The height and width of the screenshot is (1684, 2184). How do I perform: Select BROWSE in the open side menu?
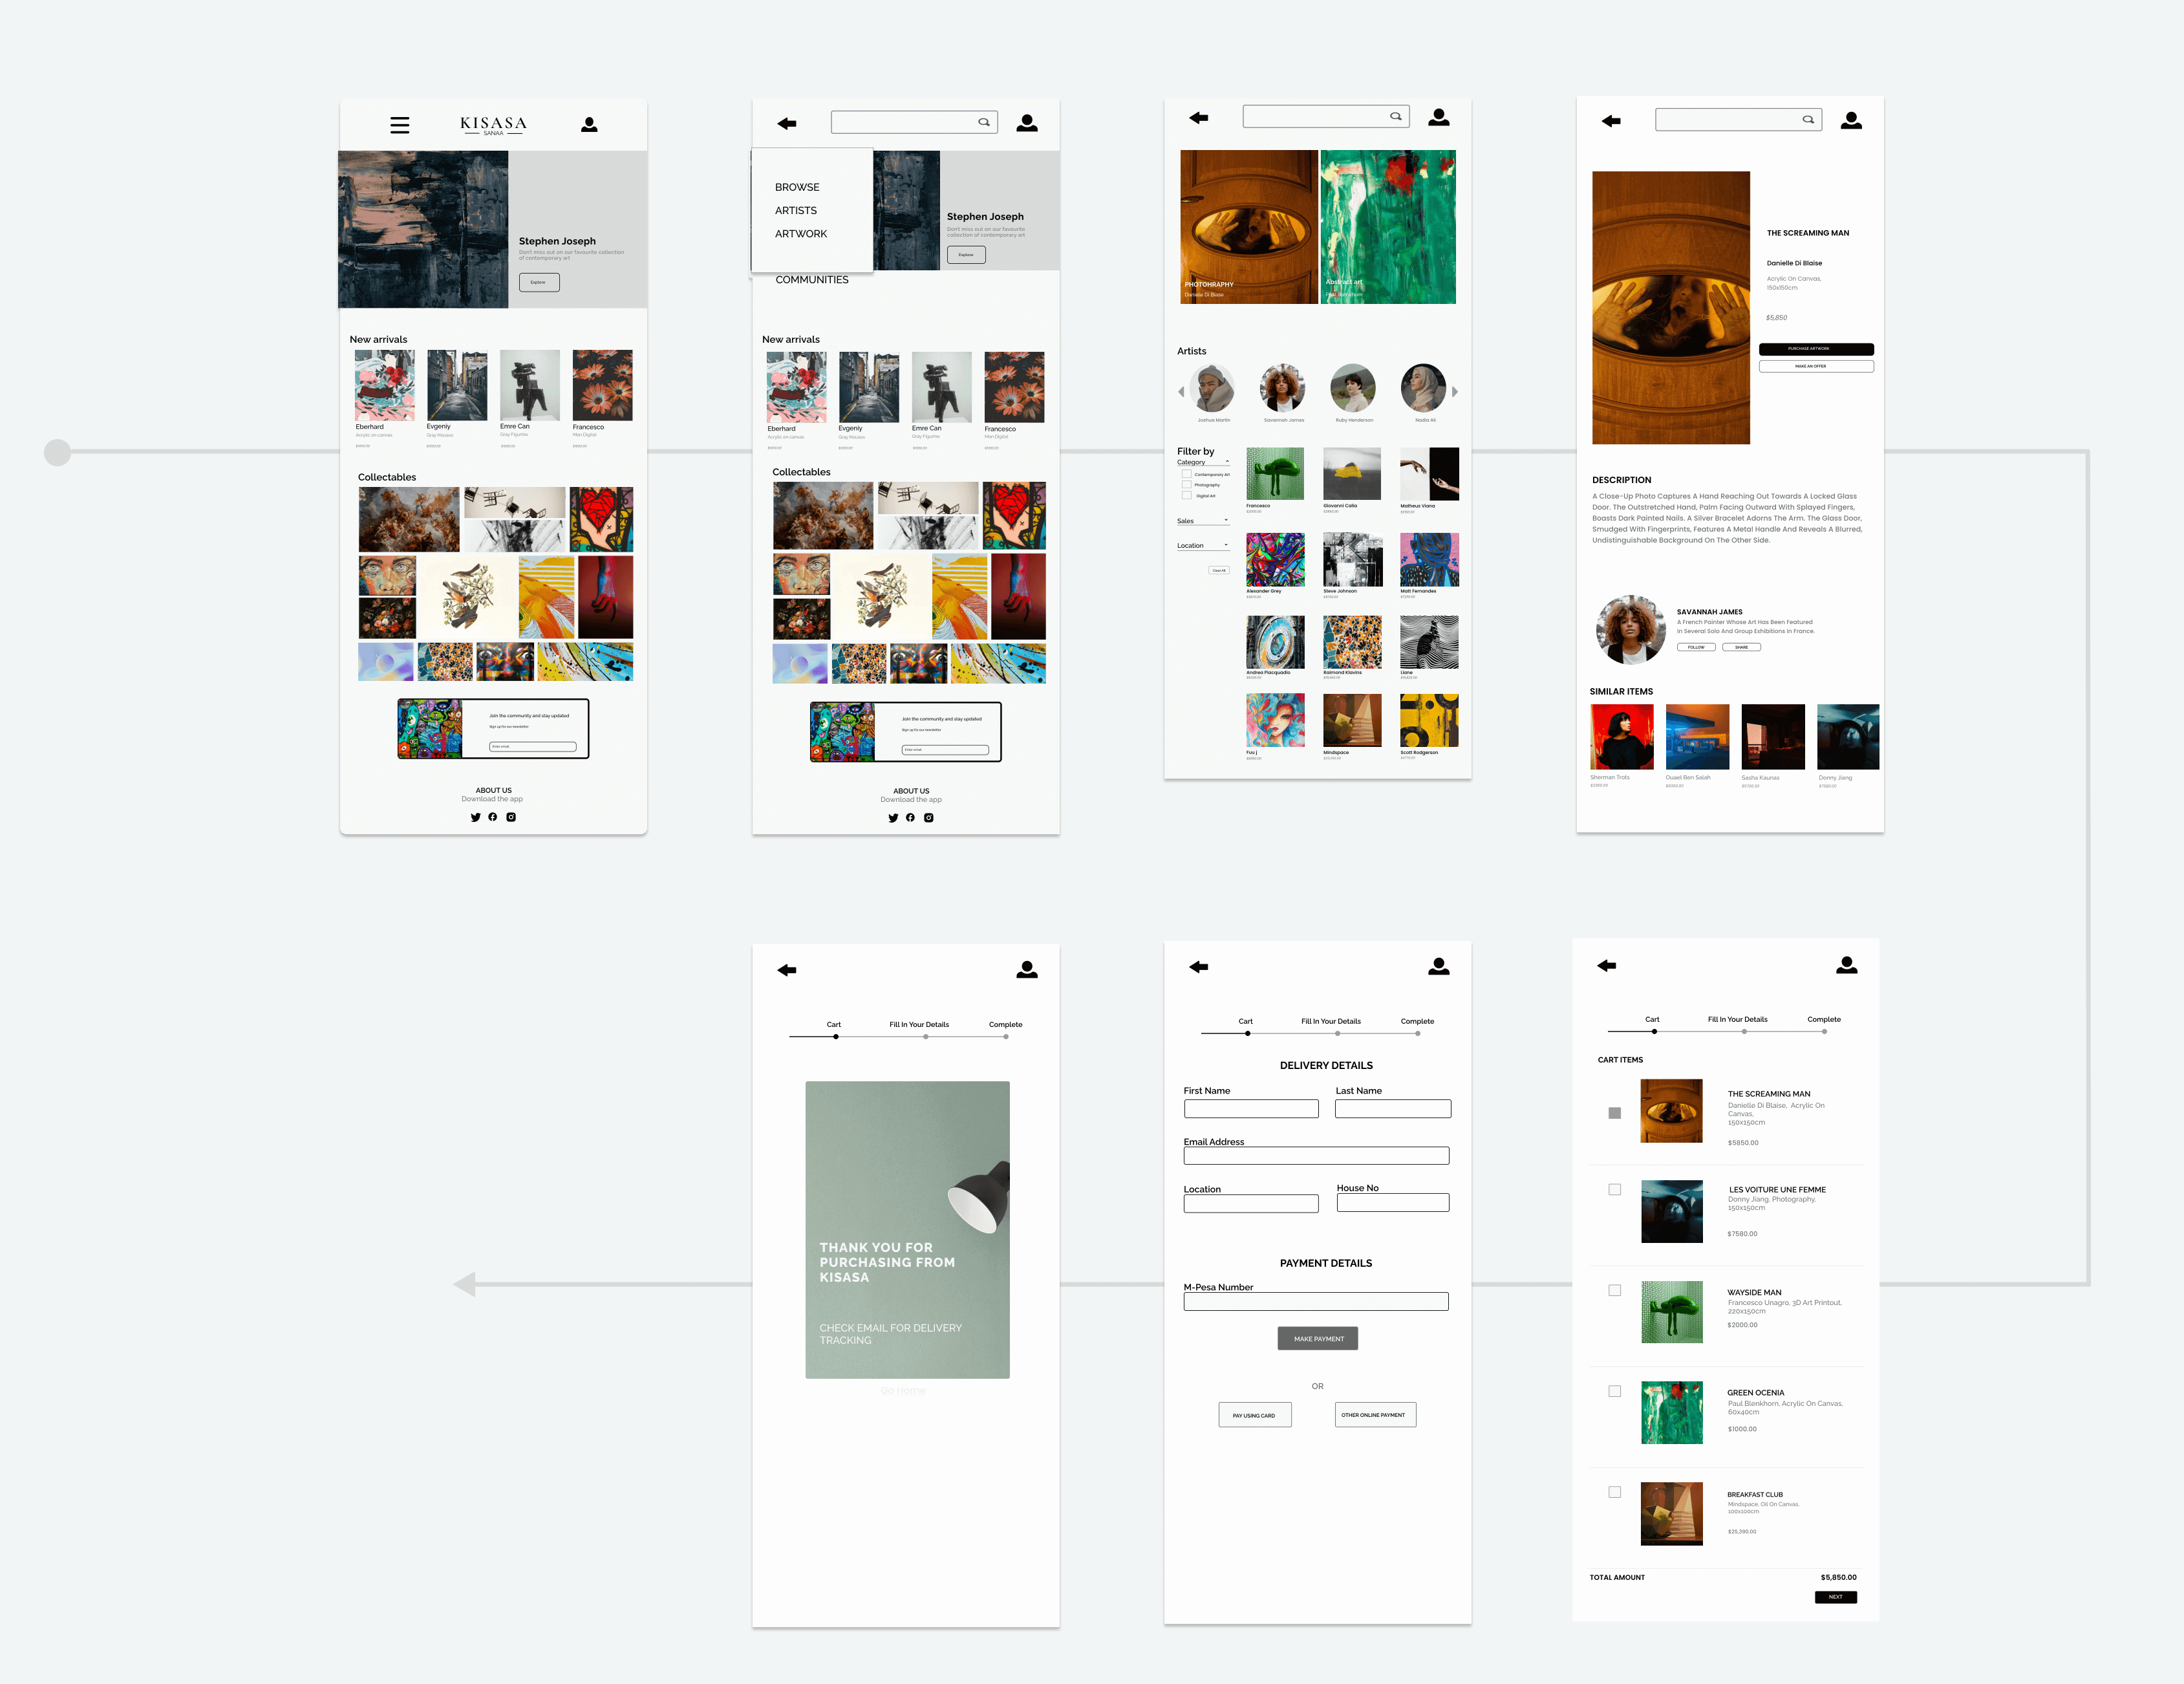(x=797, y=187)
